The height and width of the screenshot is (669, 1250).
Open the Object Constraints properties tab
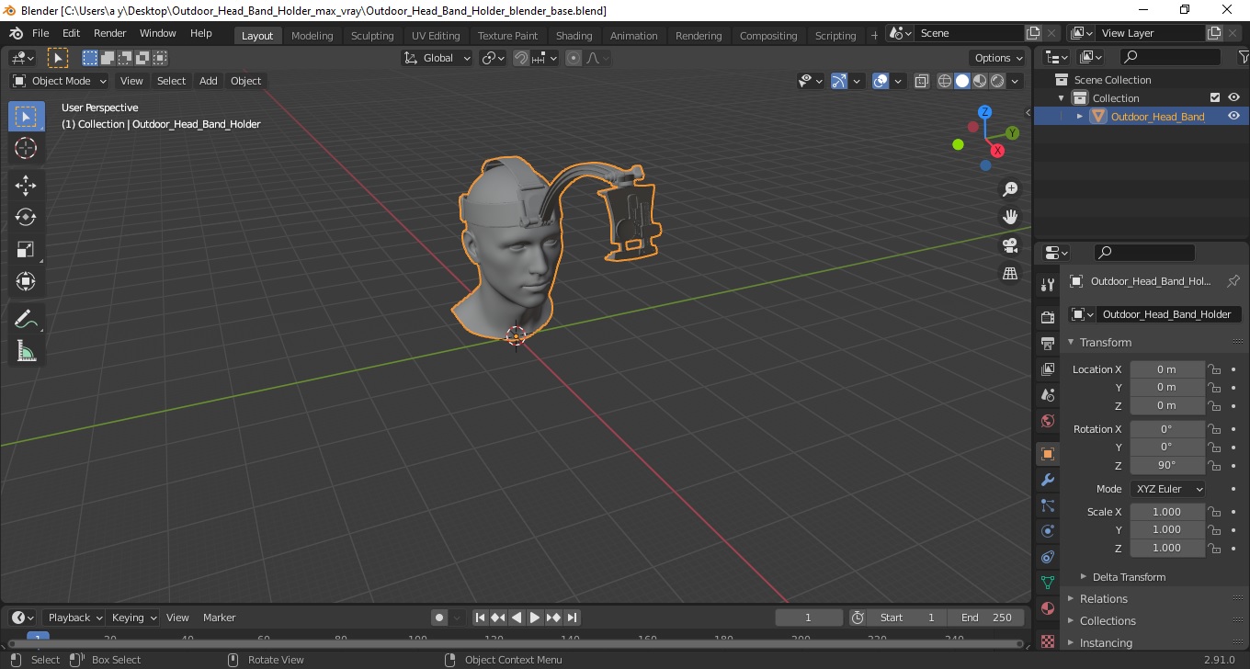(1047, 557)
